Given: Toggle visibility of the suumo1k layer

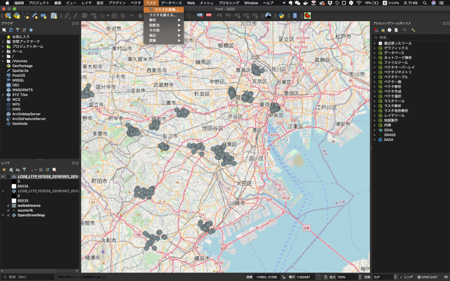Looking at the screenshot, I should click(8, 210).
